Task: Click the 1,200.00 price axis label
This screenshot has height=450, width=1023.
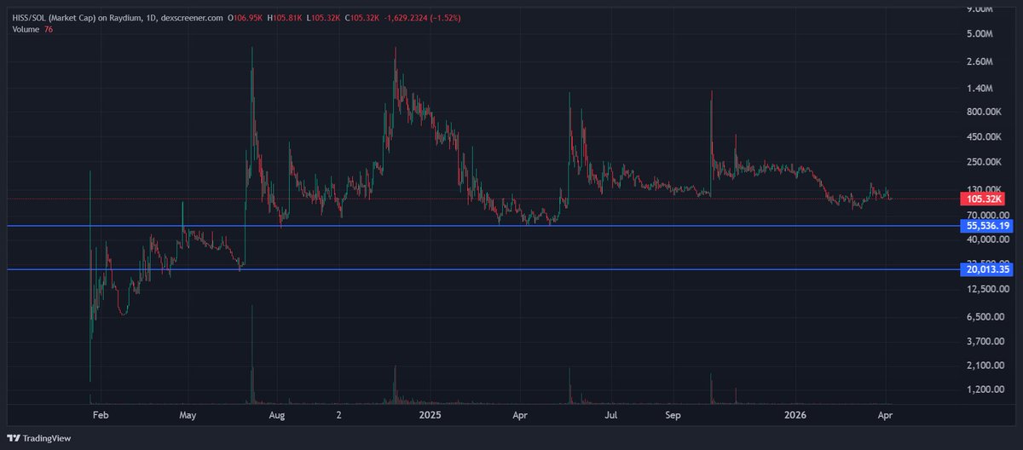Action: coord(984,389)
